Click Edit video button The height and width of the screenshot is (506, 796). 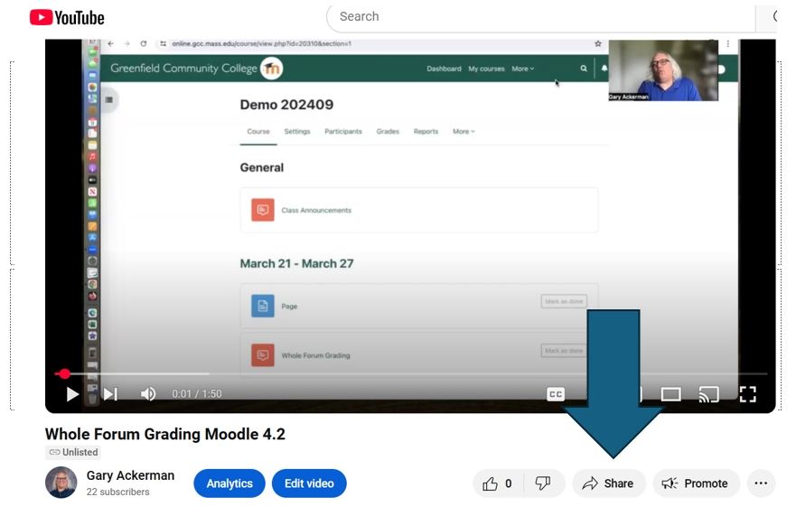[x=309, y=483]
